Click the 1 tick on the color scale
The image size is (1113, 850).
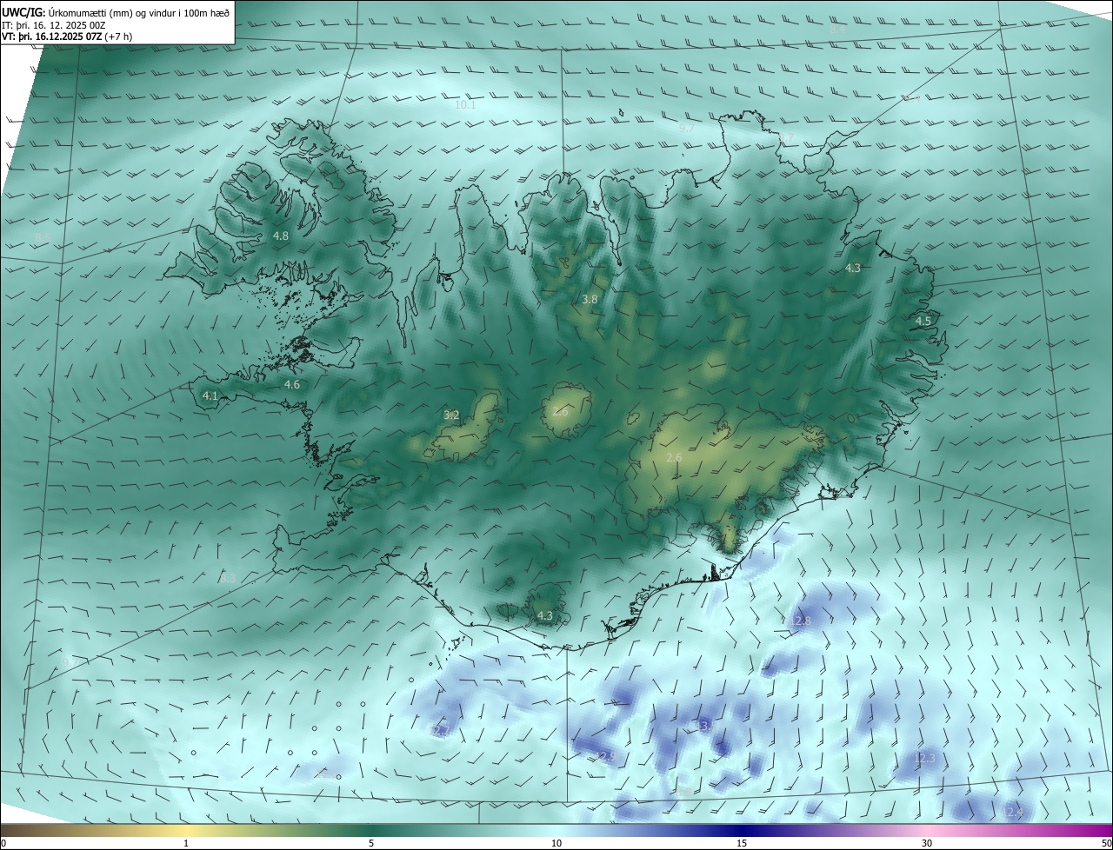(x=186, y=843)
